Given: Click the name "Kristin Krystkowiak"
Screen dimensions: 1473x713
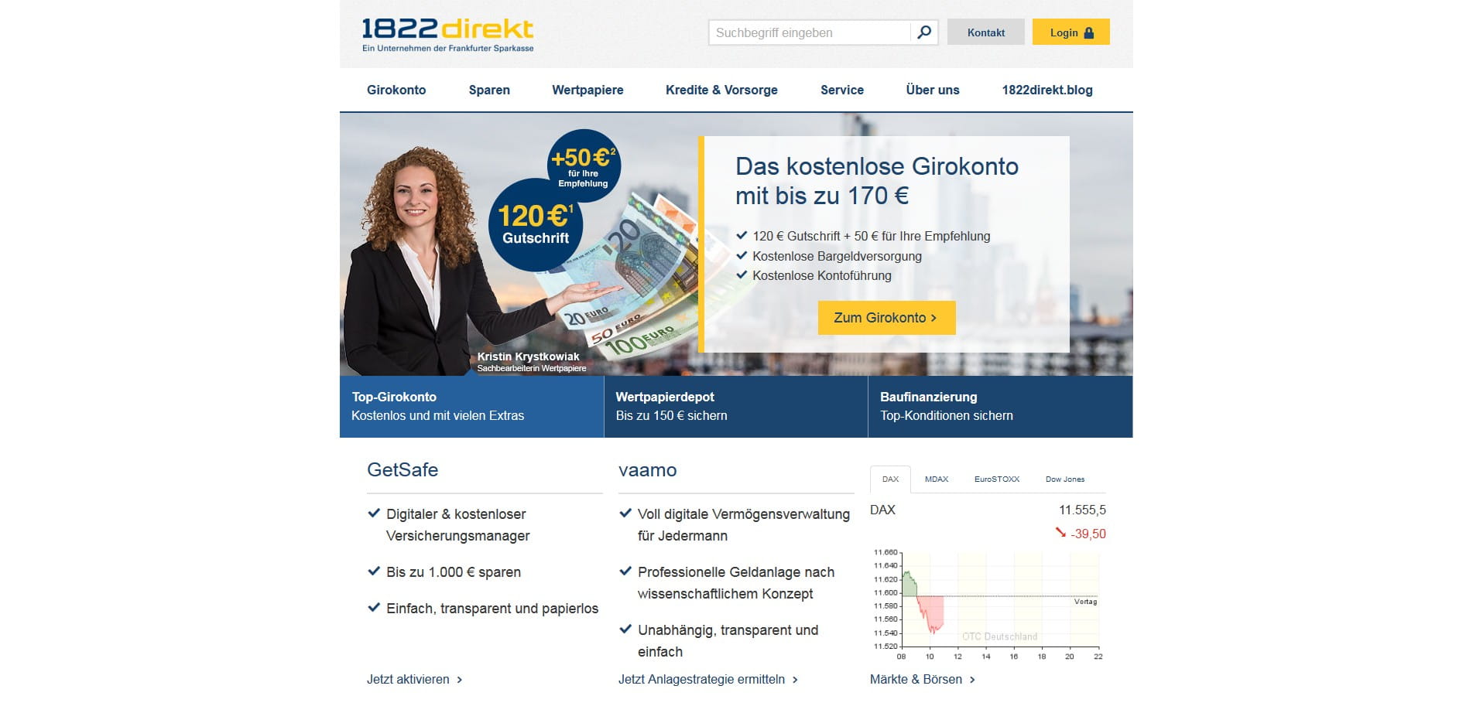Looking at the screenshot, I should [528, 356].
